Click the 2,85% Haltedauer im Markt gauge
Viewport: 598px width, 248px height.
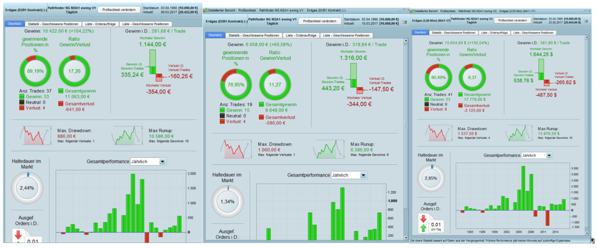coord(431,178)
